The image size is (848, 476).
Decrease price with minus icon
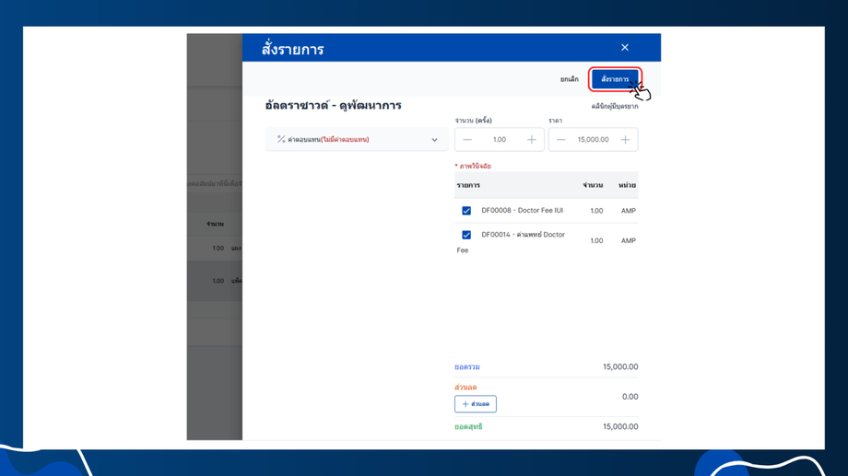(x=560, y=140)
